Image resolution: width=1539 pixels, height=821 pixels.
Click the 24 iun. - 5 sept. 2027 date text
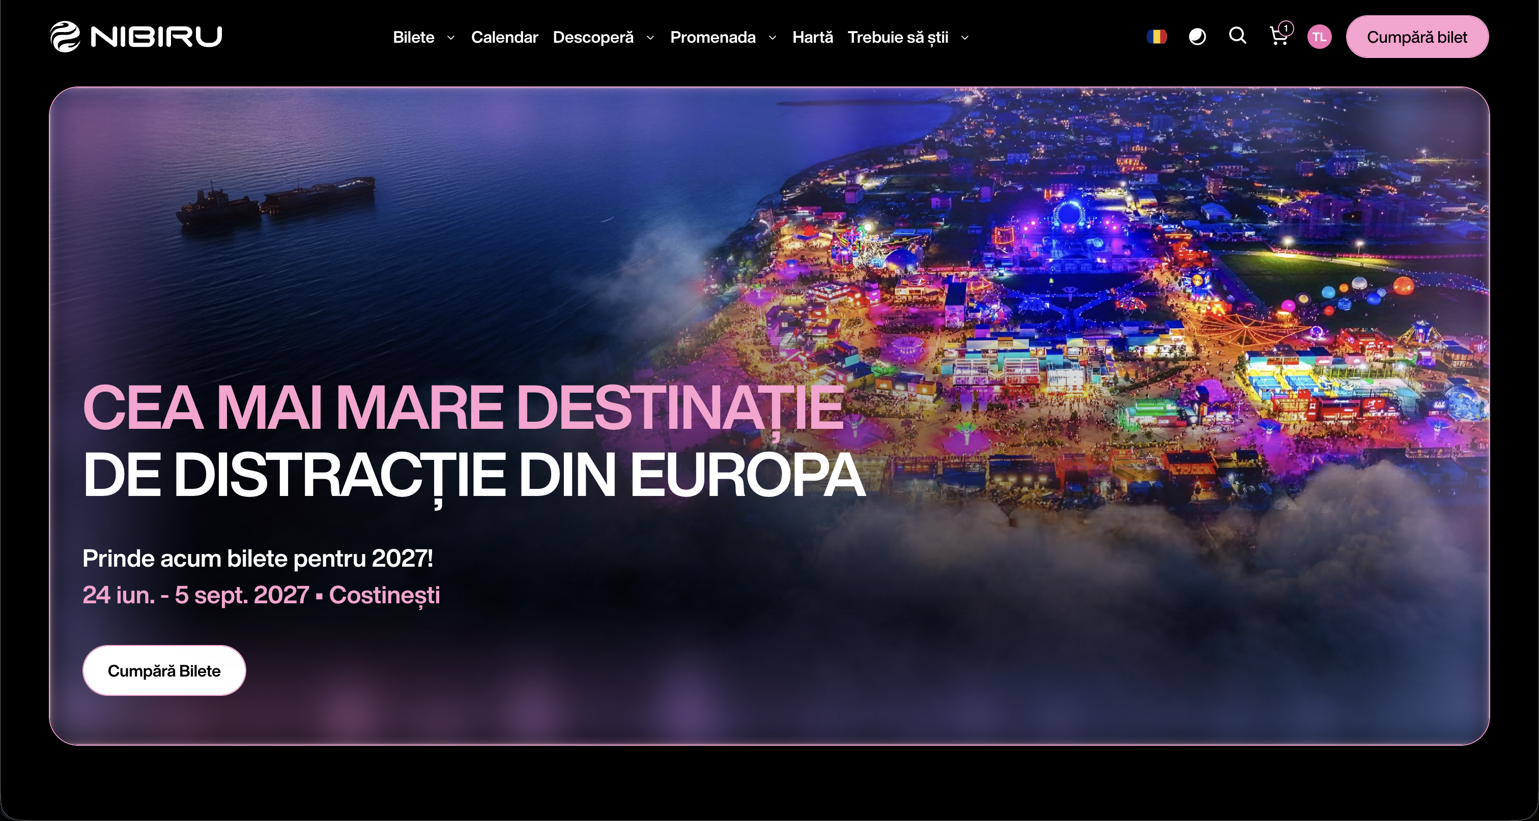tap(196, 595)
